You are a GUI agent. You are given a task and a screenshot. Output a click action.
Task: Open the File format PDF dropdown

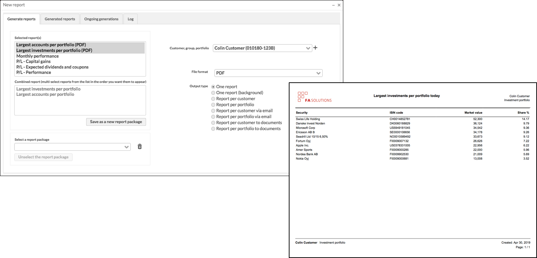268,73
